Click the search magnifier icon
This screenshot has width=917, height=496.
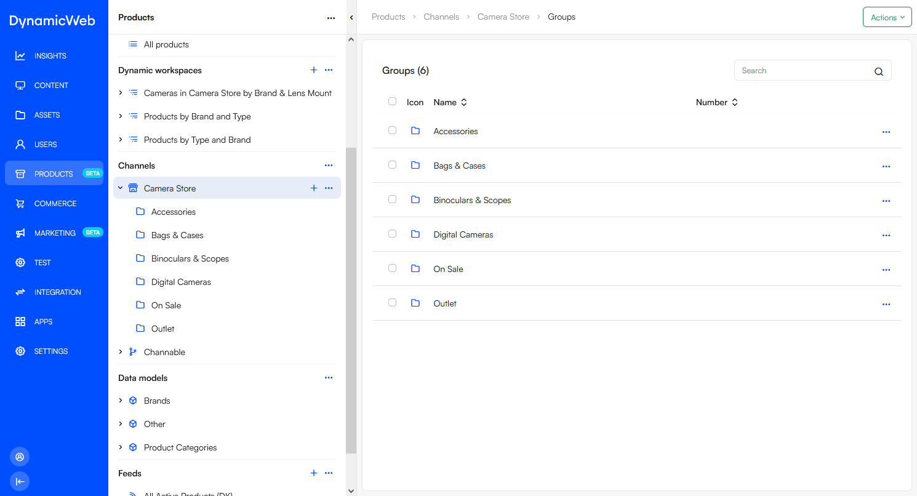[x=879, y=71]
